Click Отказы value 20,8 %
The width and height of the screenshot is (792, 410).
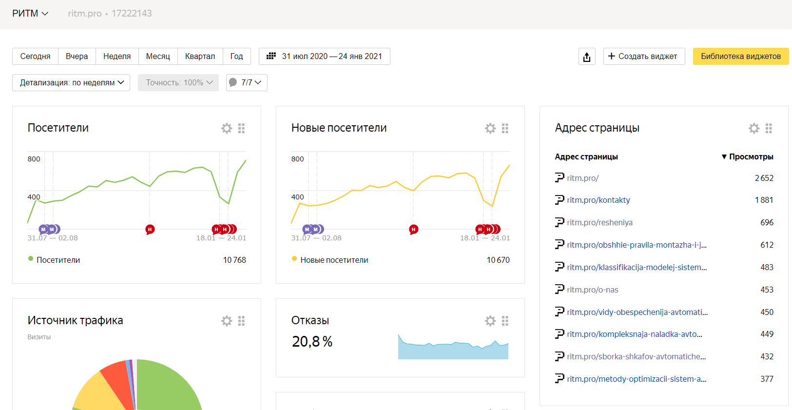[312, 342]
